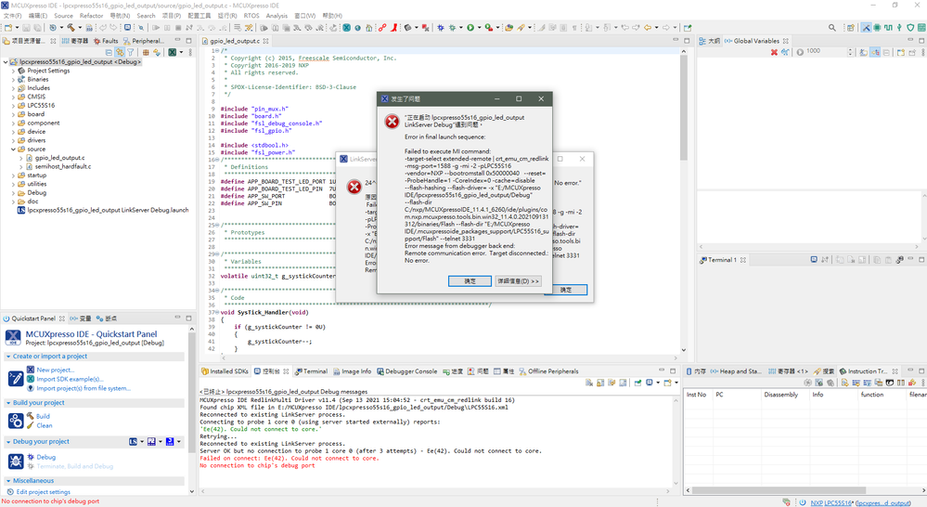Viewport: 927px width, 507px height.
Task: Toggle Link with Editor in project explorer
Action: coord(120,52)
